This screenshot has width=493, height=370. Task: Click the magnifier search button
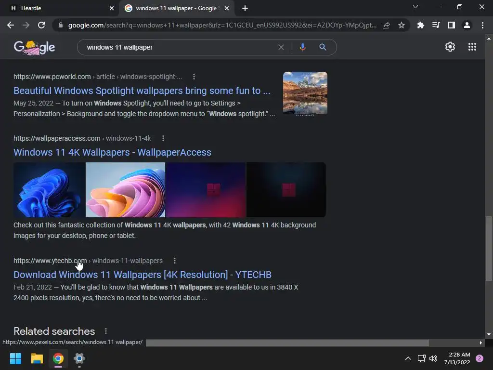coord(323,47)
